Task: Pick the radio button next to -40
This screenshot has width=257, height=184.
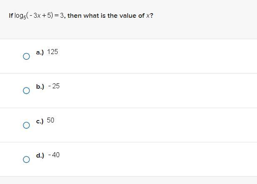Action: coord(27,159)
